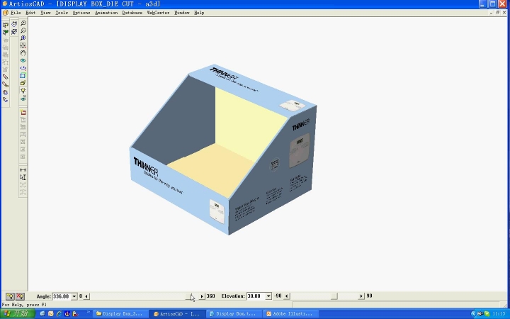Open the Animation menu
The height and width of the screenshot is (319, 510).
tap(106, 13)
